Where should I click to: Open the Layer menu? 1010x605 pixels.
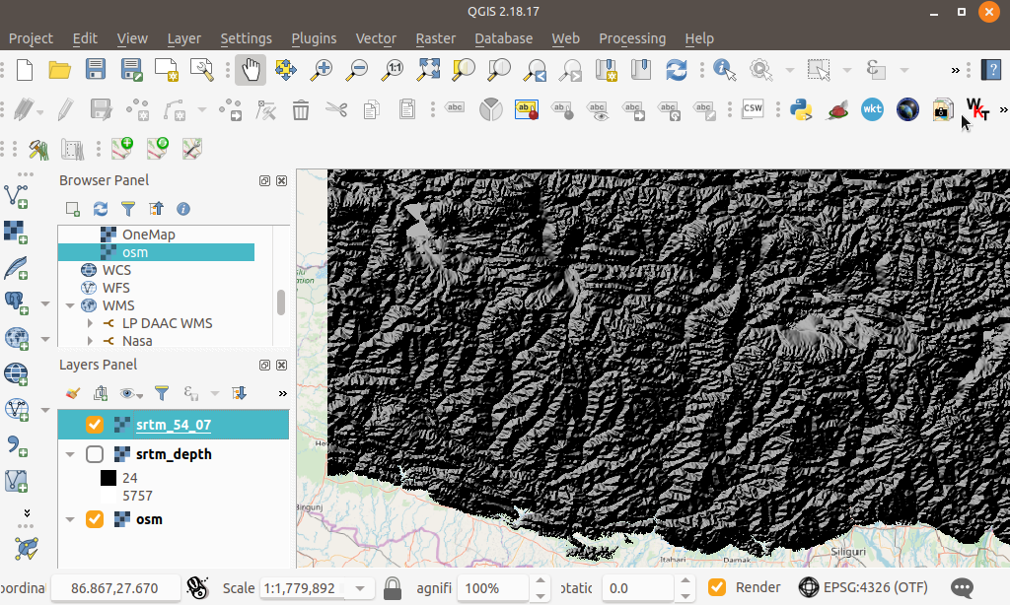pyautogui.click(x=183, y=38)
